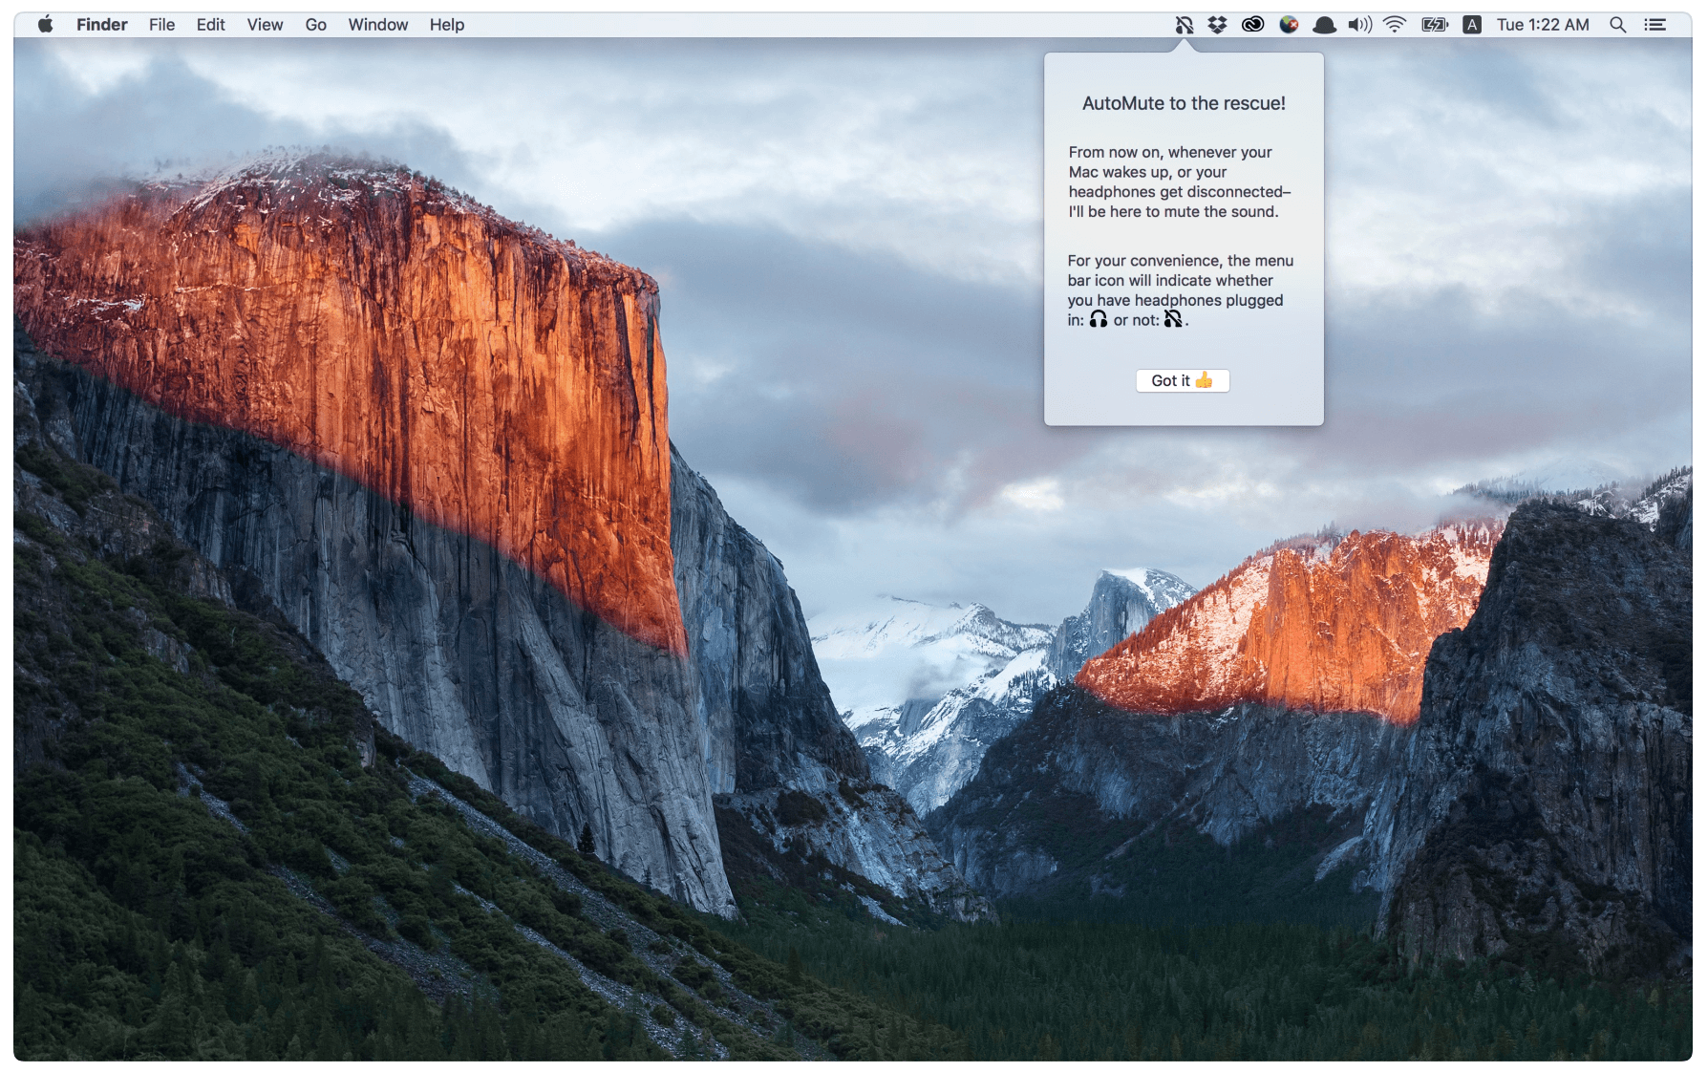Click the dark cloud menu bar icon

(x=1324, y=25)
